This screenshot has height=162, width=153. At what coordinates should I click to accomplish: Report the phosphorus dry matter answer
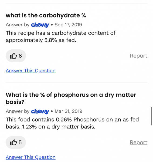[138, 143]
